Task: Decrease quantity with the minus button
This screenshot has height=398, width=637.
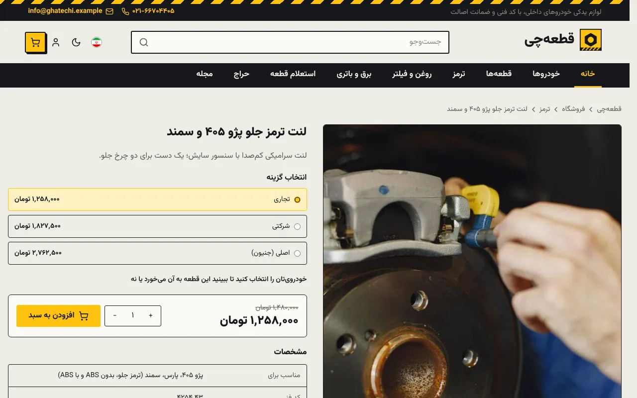Action: [x=115, y=316]
